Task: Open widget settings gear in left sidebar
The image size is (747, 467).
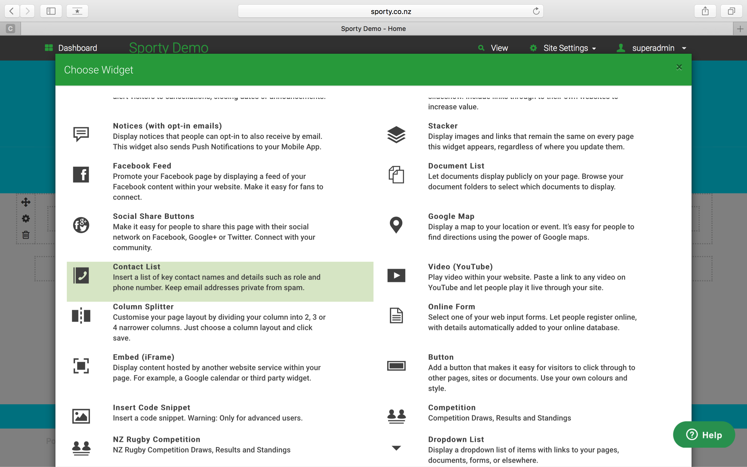Action: pos(26,219)
